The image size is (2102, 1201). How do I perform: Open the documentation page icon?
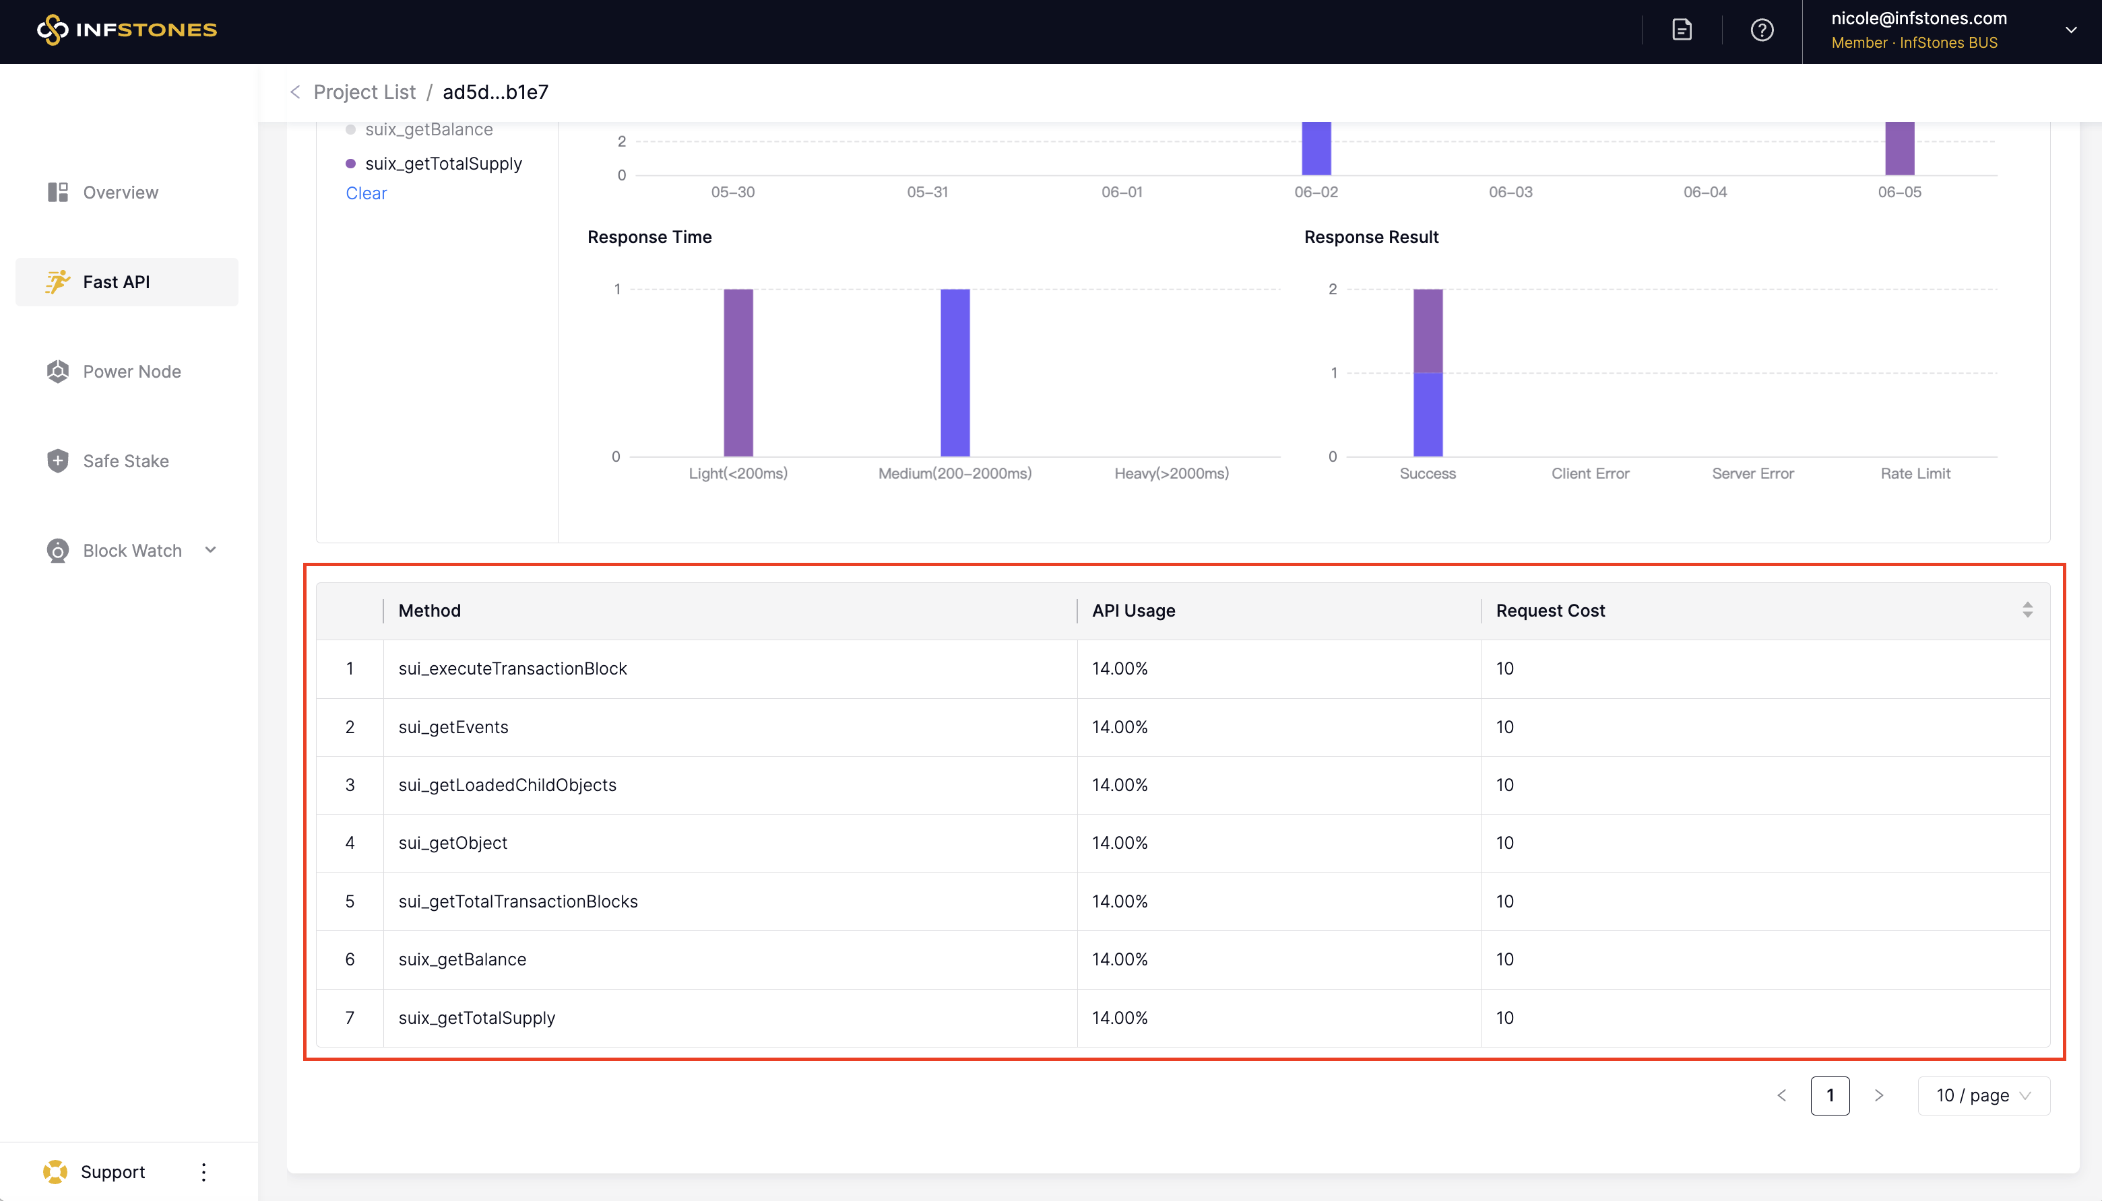point(1681,30)
